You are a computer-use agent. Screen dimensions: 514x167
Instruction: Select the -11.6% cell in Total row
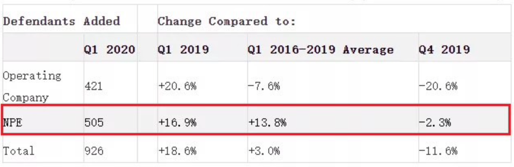[x=438, y=151]
